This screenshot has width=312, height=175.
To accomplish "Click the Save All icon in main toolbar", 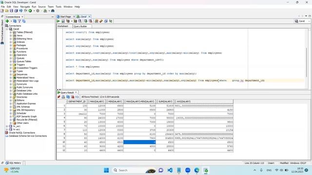I will (16, 11).
